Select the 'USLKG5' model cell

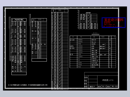tap(93, 44)
